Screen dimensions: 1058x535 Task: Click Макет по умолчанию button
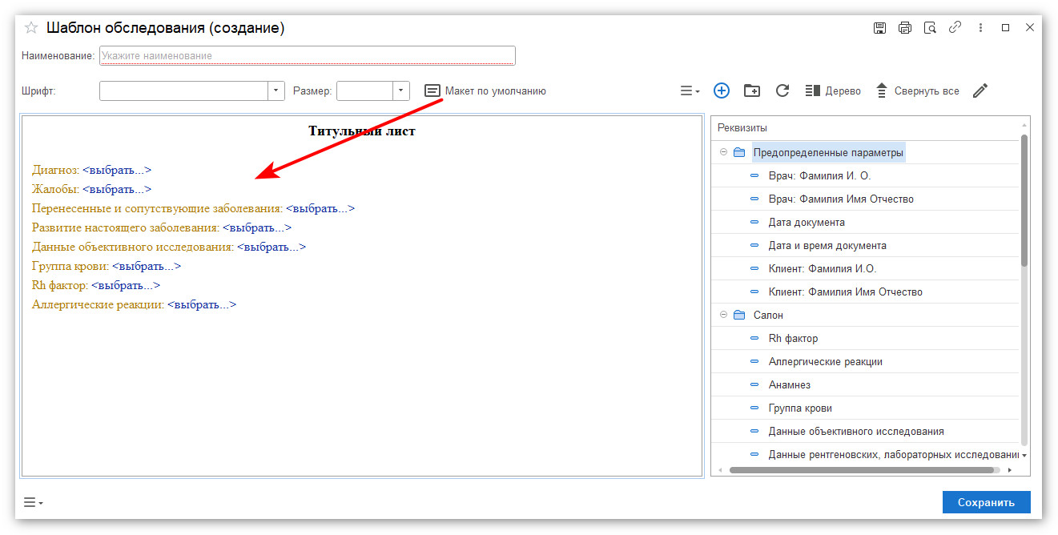pos(485,91)
